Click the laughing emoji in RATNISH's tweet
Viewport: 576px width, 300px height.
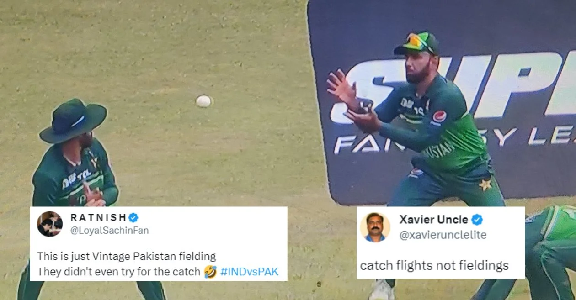point(210,272)
